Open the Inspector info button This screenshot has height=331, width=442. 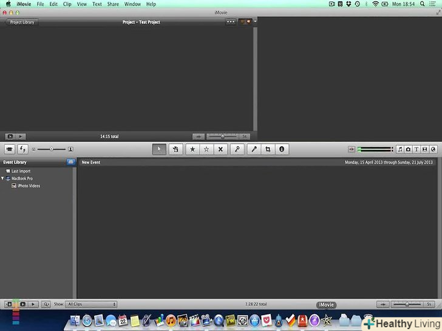tap(281, 149)
